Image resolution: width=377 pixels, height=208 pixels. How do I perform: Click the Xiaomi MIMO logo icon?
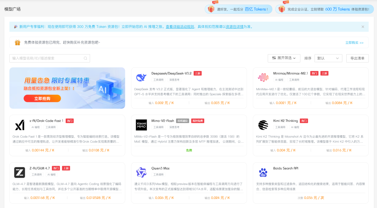[x=141, y=125]
